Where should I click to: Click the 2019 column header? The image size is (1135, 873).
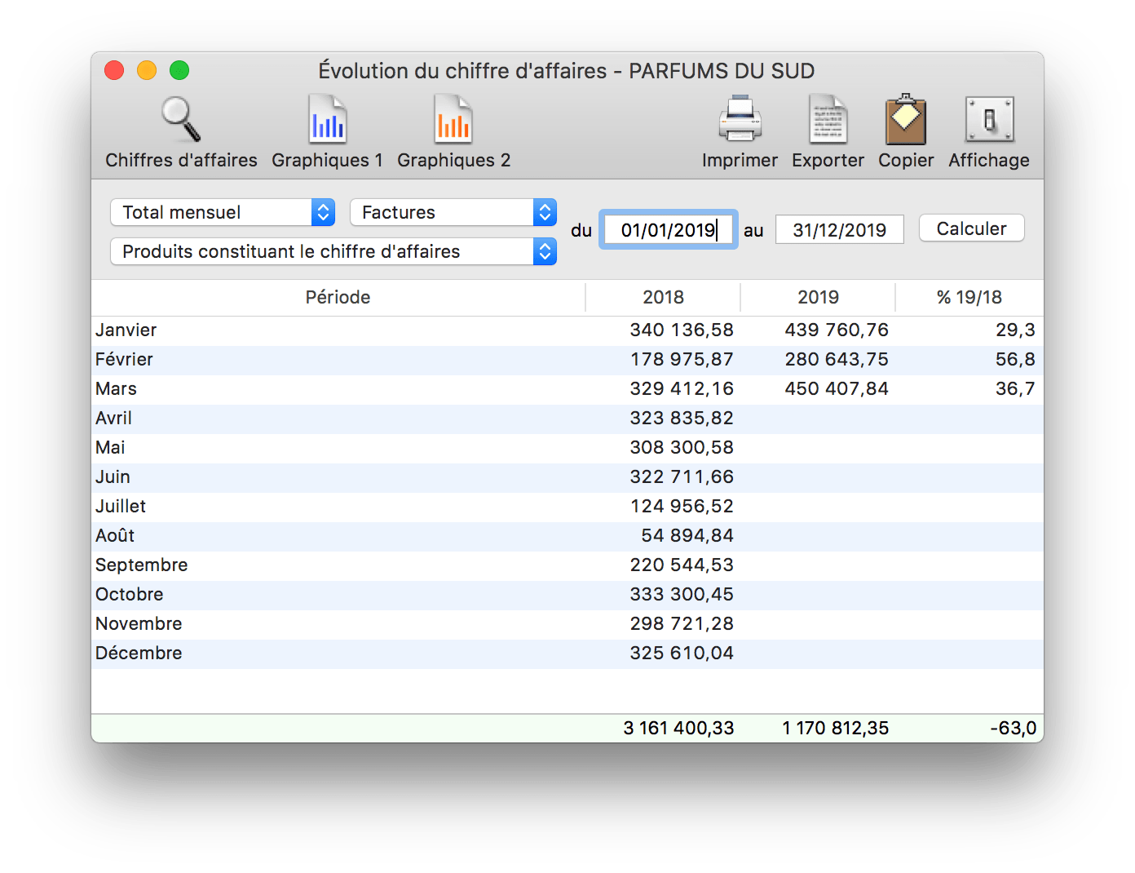click(818, 297)
